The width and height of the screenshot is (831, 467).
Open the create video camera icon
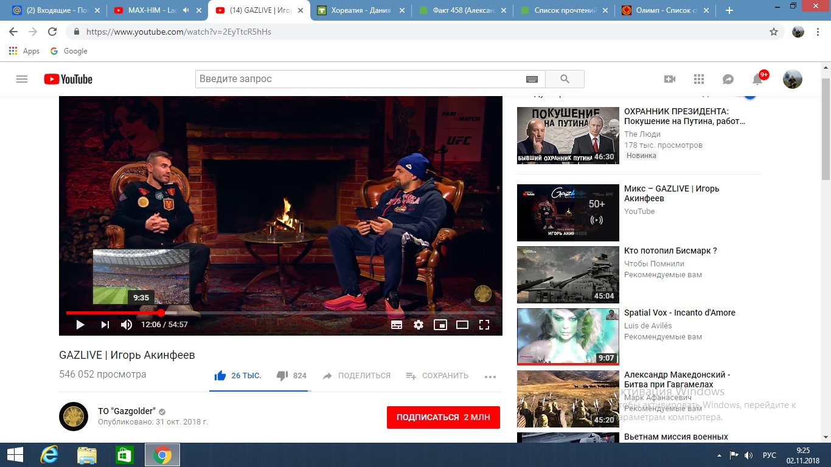pos(670,79)
